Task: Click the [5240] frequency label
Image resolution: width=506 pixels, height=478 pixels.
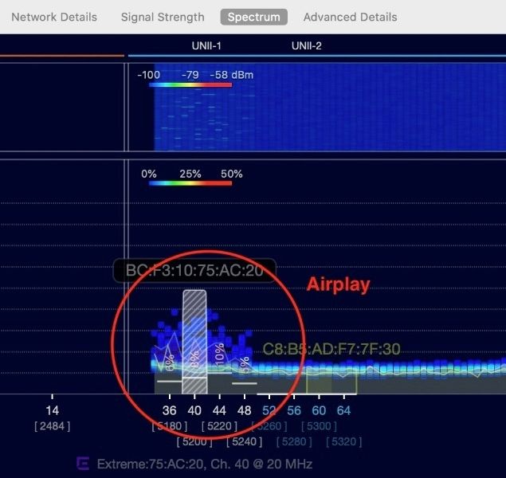Action: click(245, 441)
